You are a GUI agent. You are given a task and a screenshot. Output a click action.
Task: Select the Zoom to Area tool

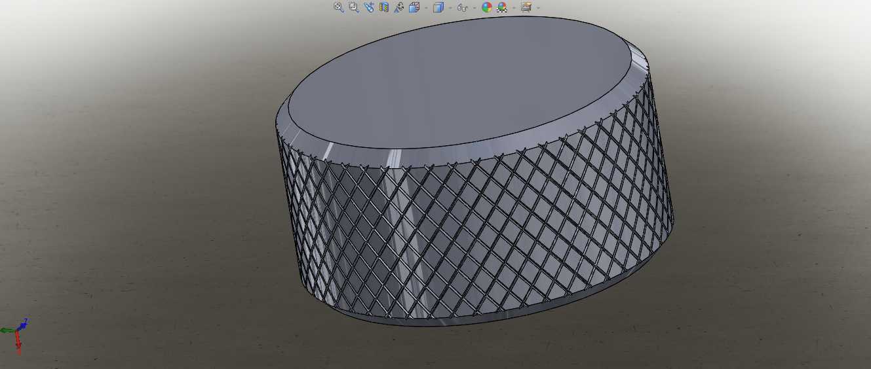tap(354, 7)
